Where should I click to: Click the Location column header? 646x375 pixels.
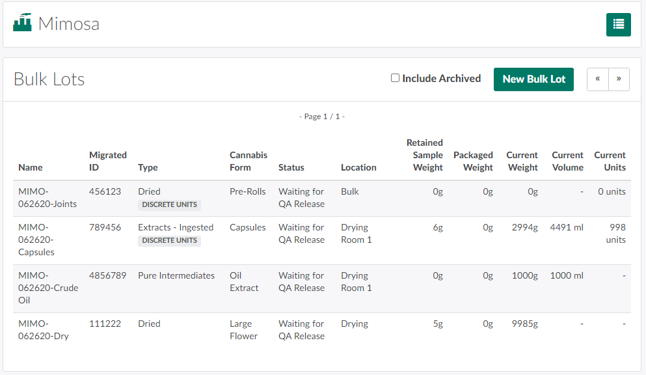point(358,167)
